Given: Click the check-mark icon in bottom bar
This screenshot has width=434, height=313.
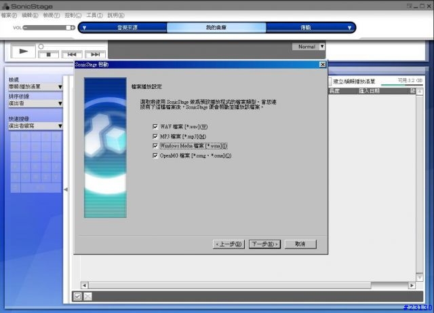Looking at the screenshot, I should [77, 297].
